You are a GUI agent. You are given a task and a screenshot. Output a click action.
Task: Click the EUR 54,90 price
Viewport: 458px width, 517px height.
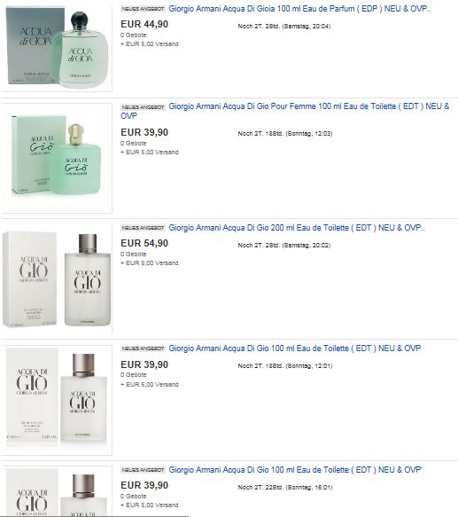pyautogui.click(x=144, y=243)
